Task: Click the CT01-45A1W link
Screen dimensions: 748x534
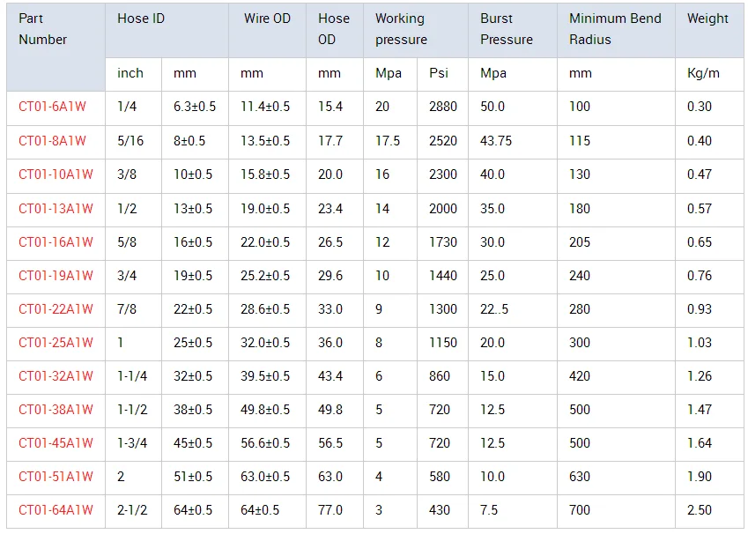Action: (x=56, y=443)
